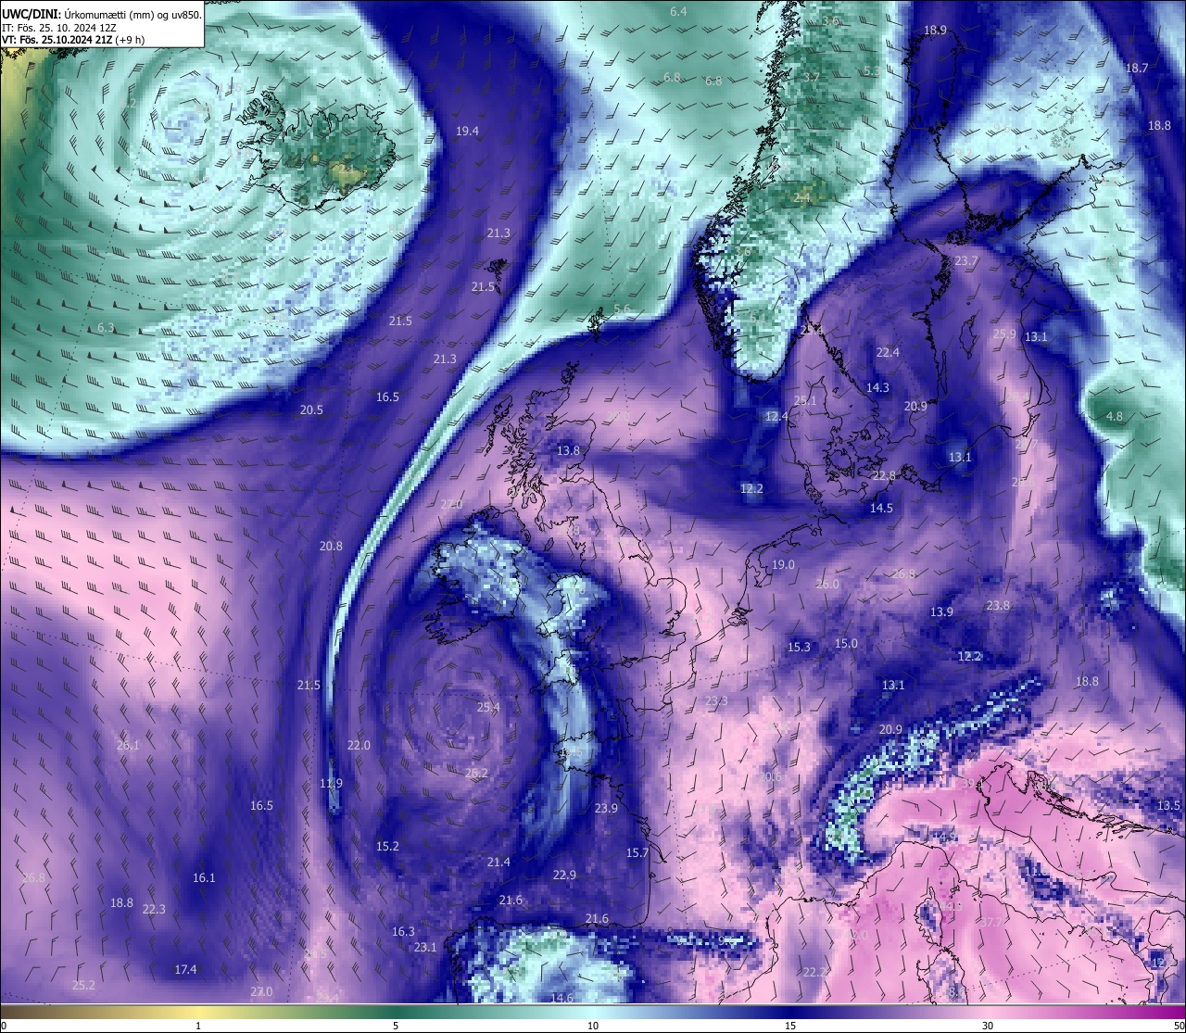Click the 6.3 map value southwest of Iceland

click(106, 328)
